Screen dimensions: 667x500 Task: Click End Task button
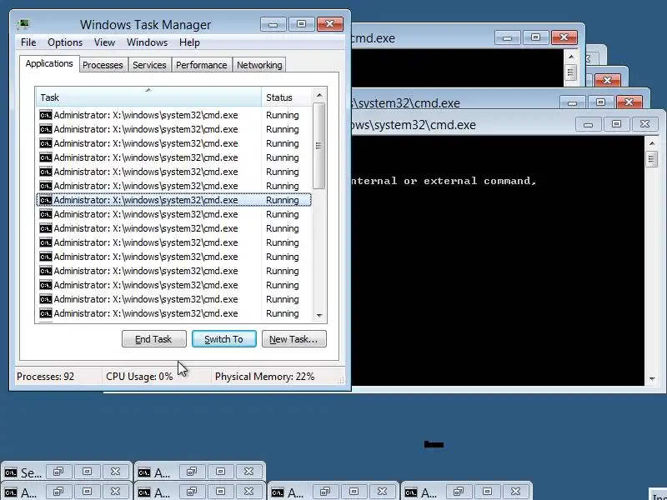154,339
